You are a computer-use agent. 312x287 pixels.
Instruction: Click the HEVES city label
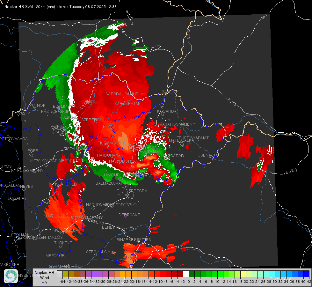point(26,187)
